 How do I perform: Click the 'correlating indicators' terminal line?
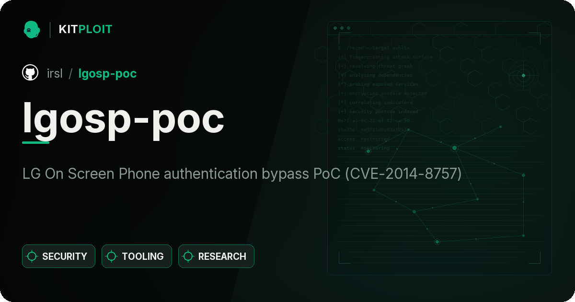pos(375,103)
